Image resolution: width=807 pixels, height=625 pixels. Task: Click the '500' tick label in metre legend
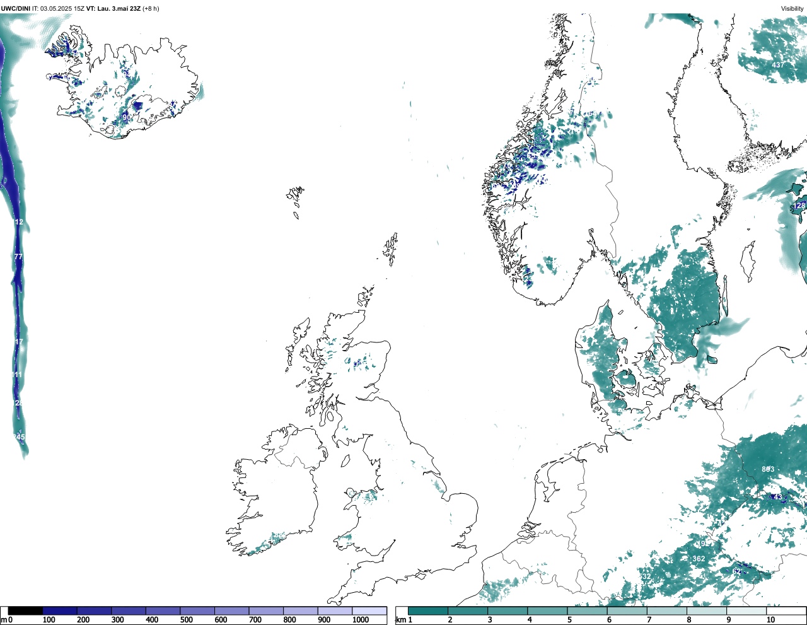(x=187, y=620)
